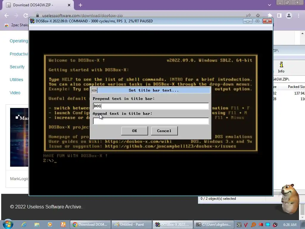Toggle Chrome side panel icon
Screen dimensions: 305x229
coord(279,16)
